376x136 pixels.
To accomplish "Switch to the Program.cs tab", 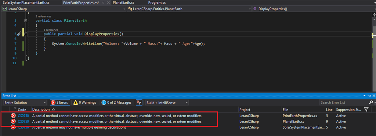I will pyautogui.click(x=157, y=3).
